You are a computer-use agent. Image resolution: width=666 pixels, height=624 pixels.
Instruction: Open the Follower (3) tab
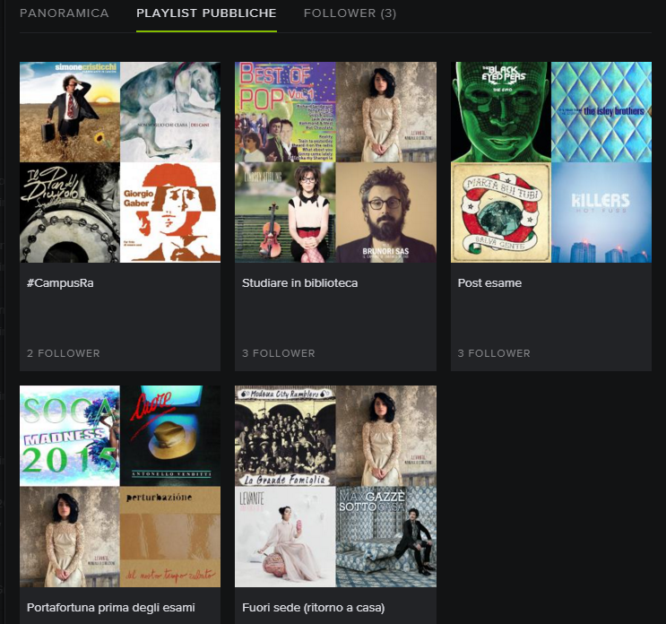pyautogui.click(x=350, y=13)
